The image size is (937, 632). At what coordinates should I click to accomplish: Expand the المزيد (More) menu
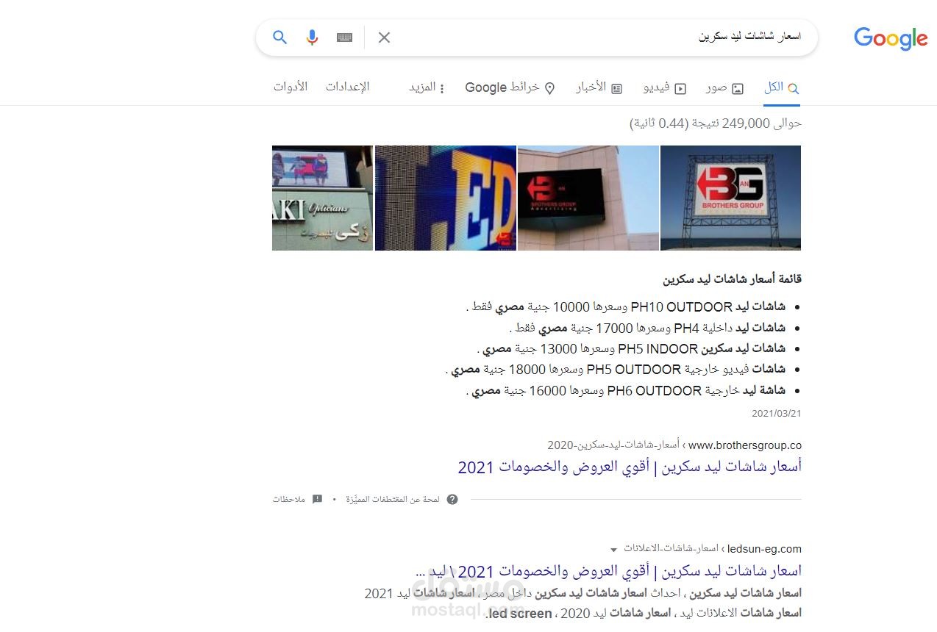427,87
